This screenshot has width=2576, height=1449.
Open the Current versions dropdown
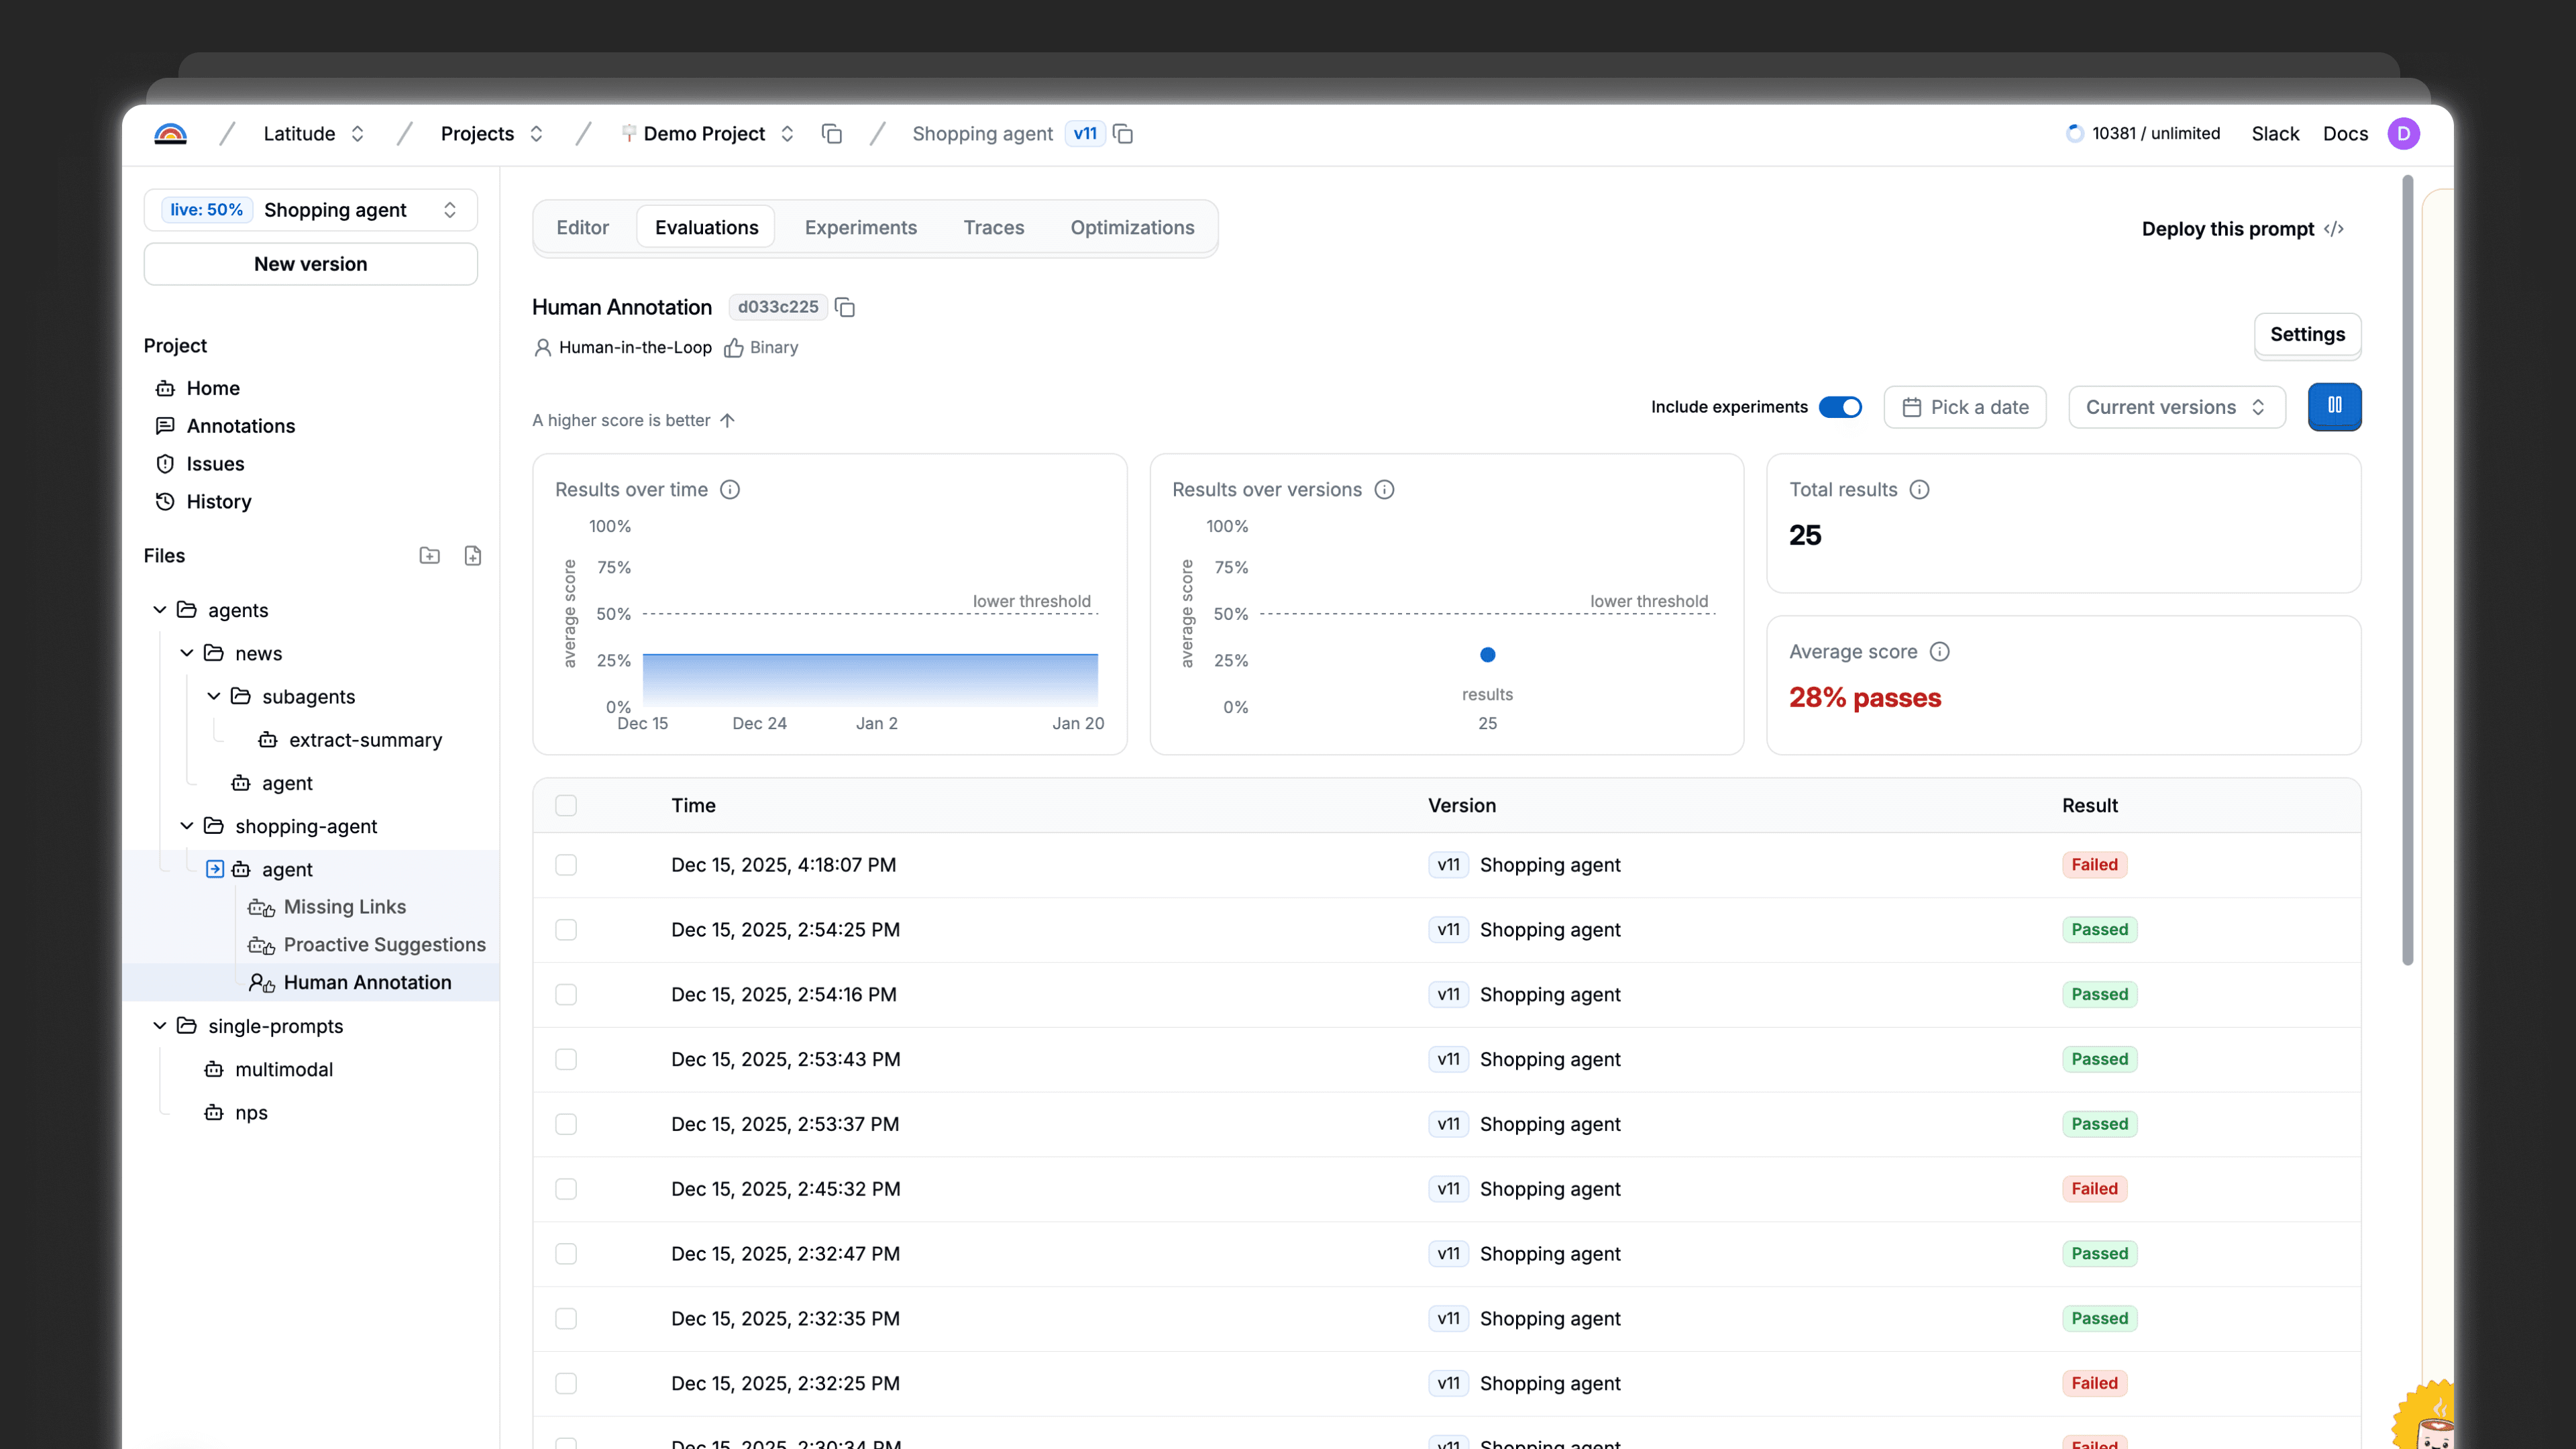coord(2176,407)
